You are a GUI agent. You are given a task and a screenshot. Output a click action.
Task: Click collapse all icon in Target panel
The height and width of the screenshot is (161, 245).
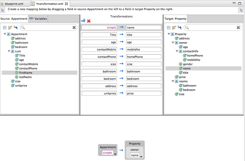[x=169, y=28]
